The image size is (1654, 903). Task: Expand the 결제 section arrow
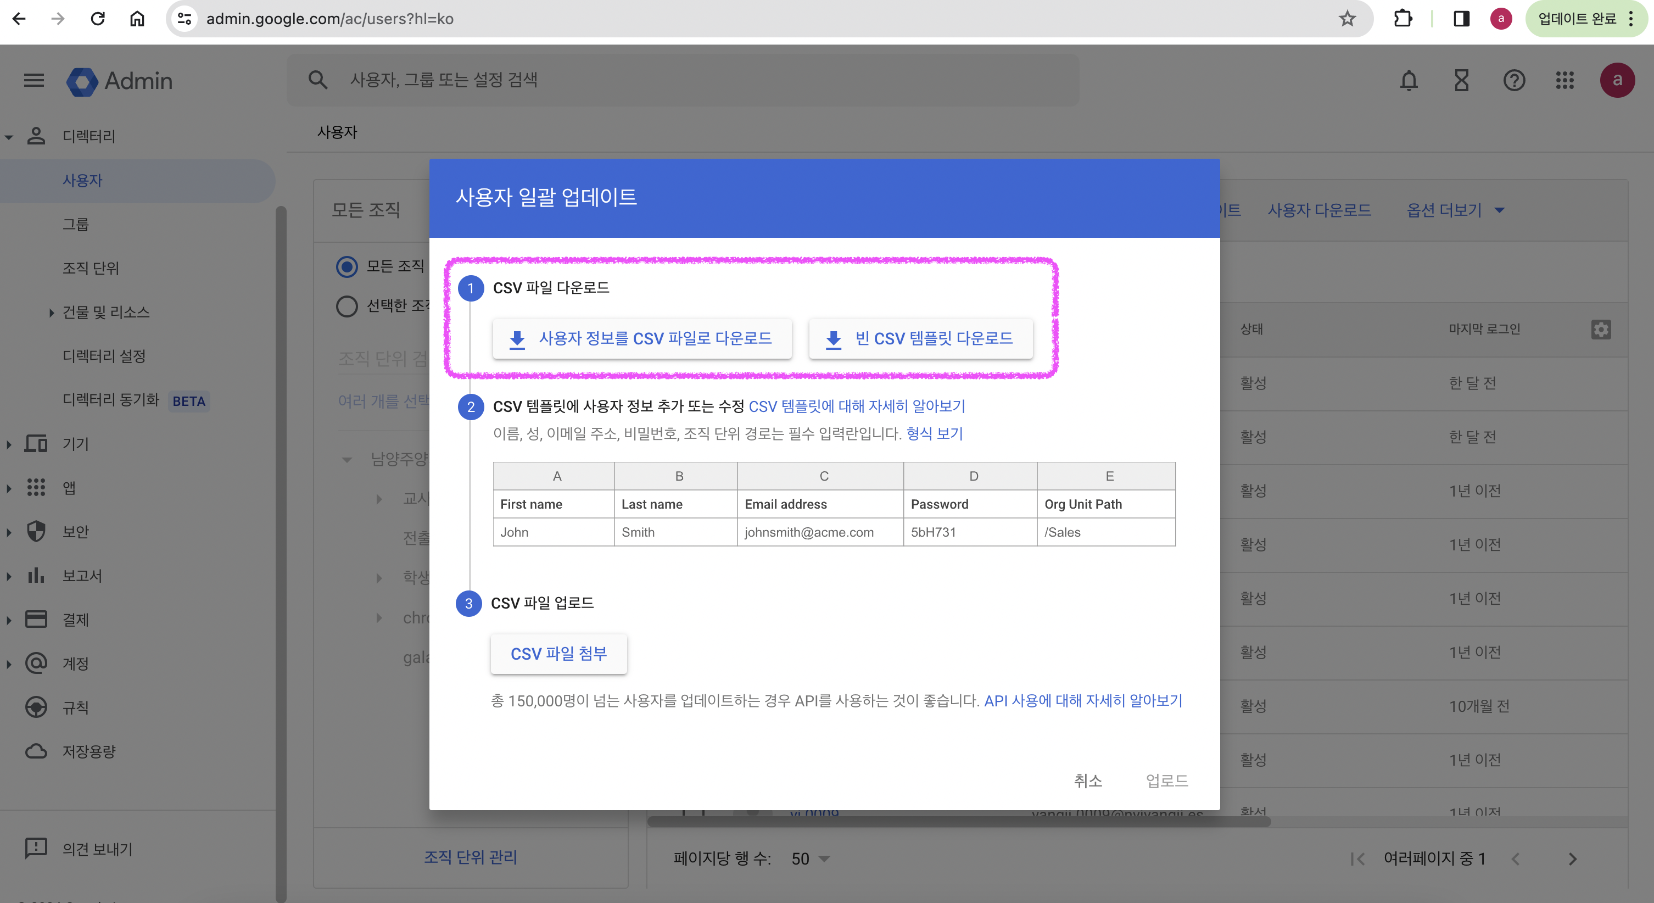(9, 620)
